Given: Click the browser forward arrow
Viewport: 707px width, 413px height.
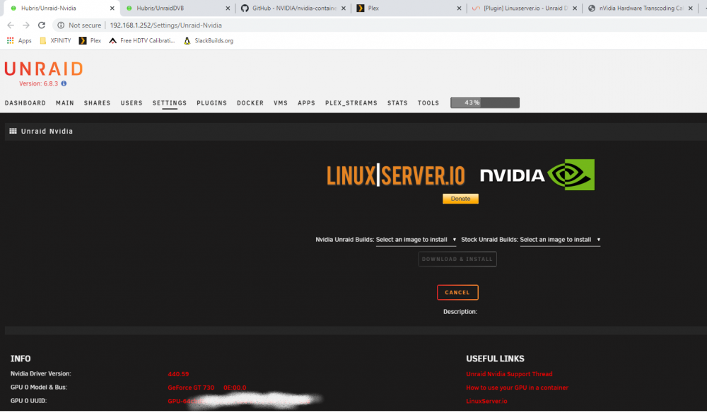Looking at the screenshot, I should 26,25.
